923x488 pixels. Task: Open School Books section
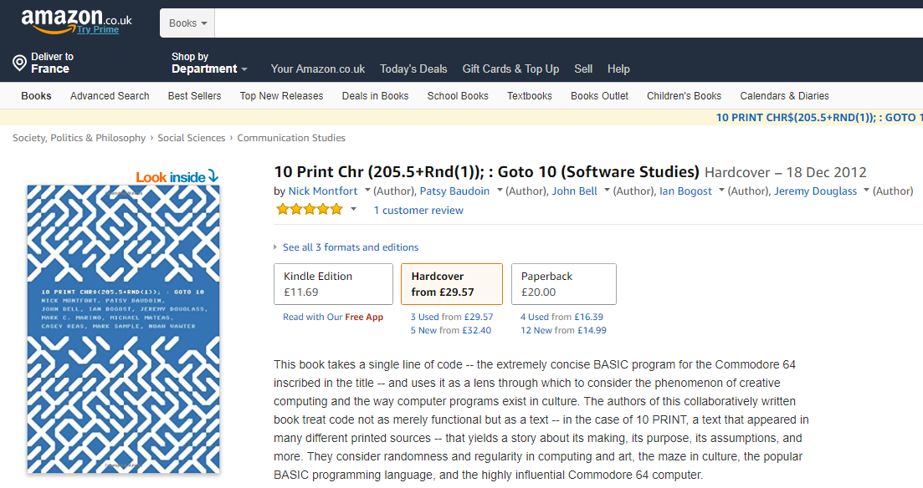[x=458, y=96]
